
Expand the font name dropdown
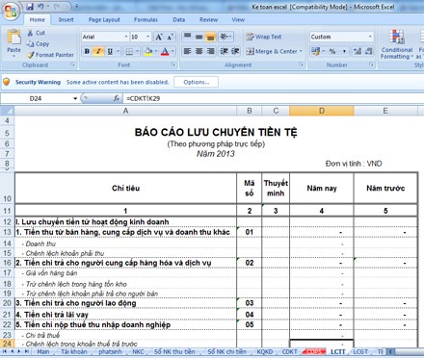(126, 37)
